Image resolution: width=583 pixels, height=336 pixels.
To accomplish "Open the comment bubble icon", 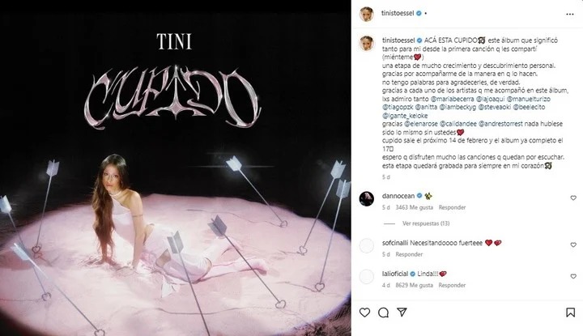I will pyautogui.click(x=383, y=313).
